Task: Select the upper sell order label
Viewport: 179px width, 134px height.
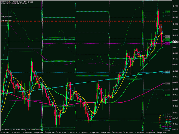Action: click(7, 17)
